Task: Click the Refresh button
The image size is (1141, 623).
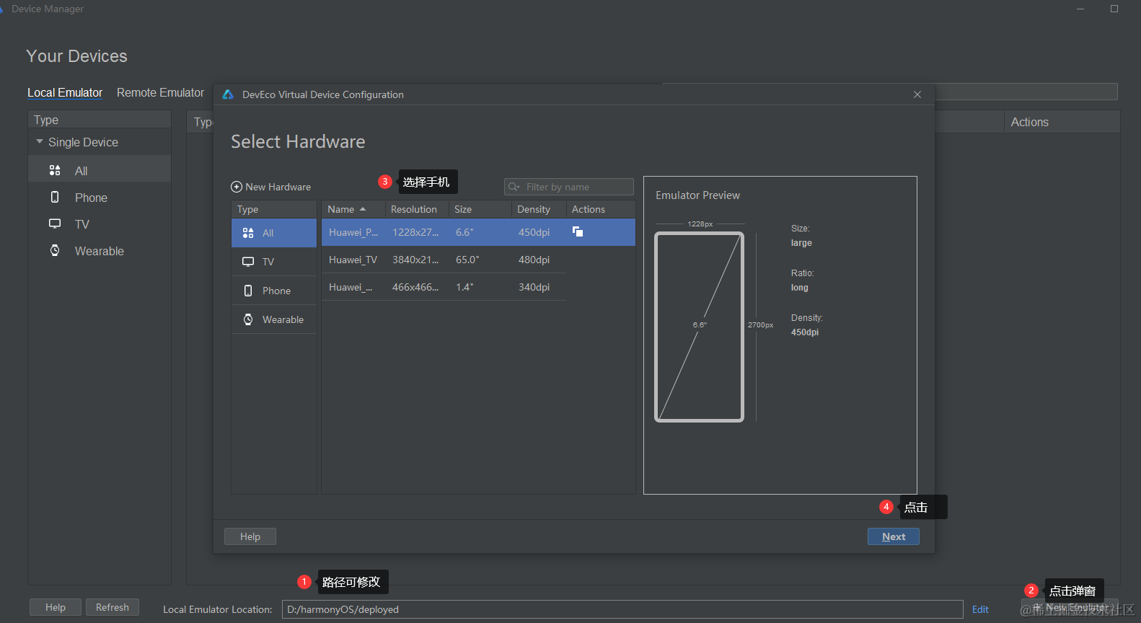Action: coord(113,607)
